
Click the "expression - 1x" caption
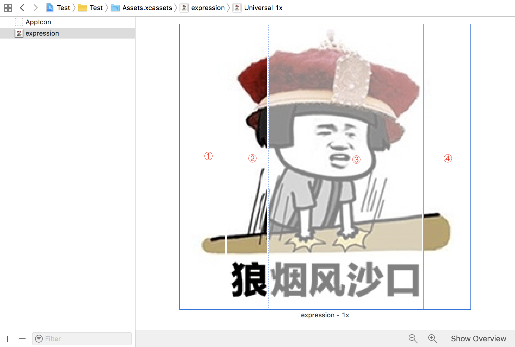pyautogui.click(x=325, y=315)
